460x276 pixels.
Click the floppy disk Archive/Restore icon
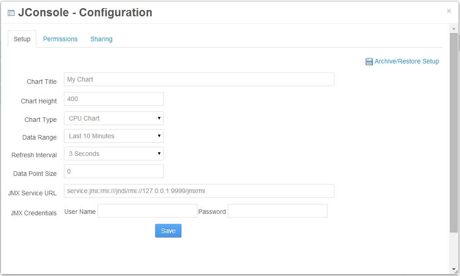coord(369,62)
